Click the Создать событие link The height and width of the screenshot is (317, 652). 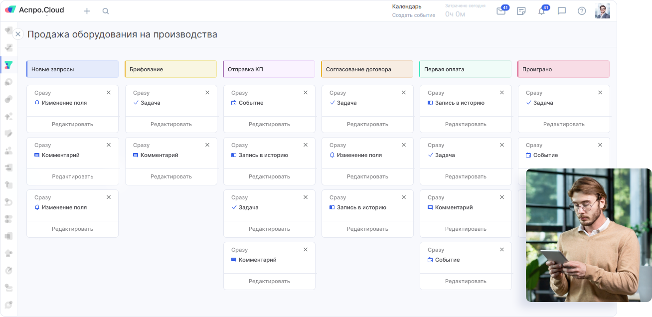pyautogui.click(x=413, y=15)
